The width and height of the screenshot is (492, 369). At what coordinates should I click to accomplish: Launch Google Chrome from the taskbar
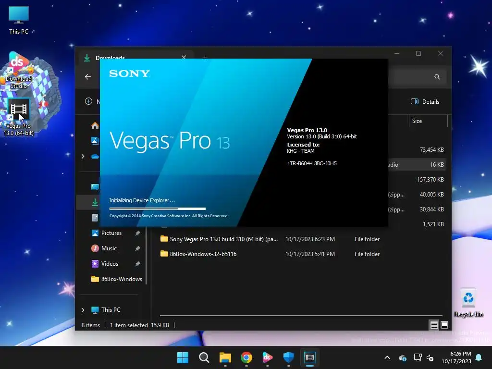pyautogui.click(x=246, y=357)
